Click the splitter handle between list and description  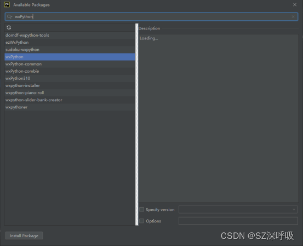137,124
